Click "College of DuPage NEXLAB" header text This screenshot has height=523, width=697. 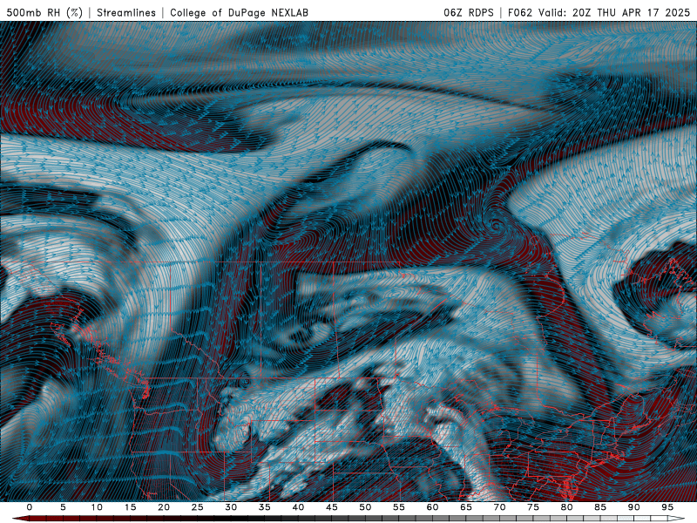click(239, 12)
